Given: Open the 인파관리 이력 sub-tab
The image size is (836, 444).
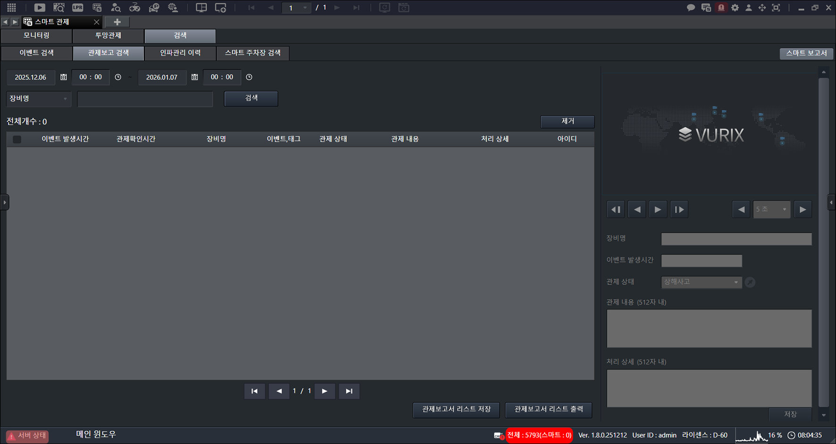Looking at the screenshot, I should click(x=180, y=53).
